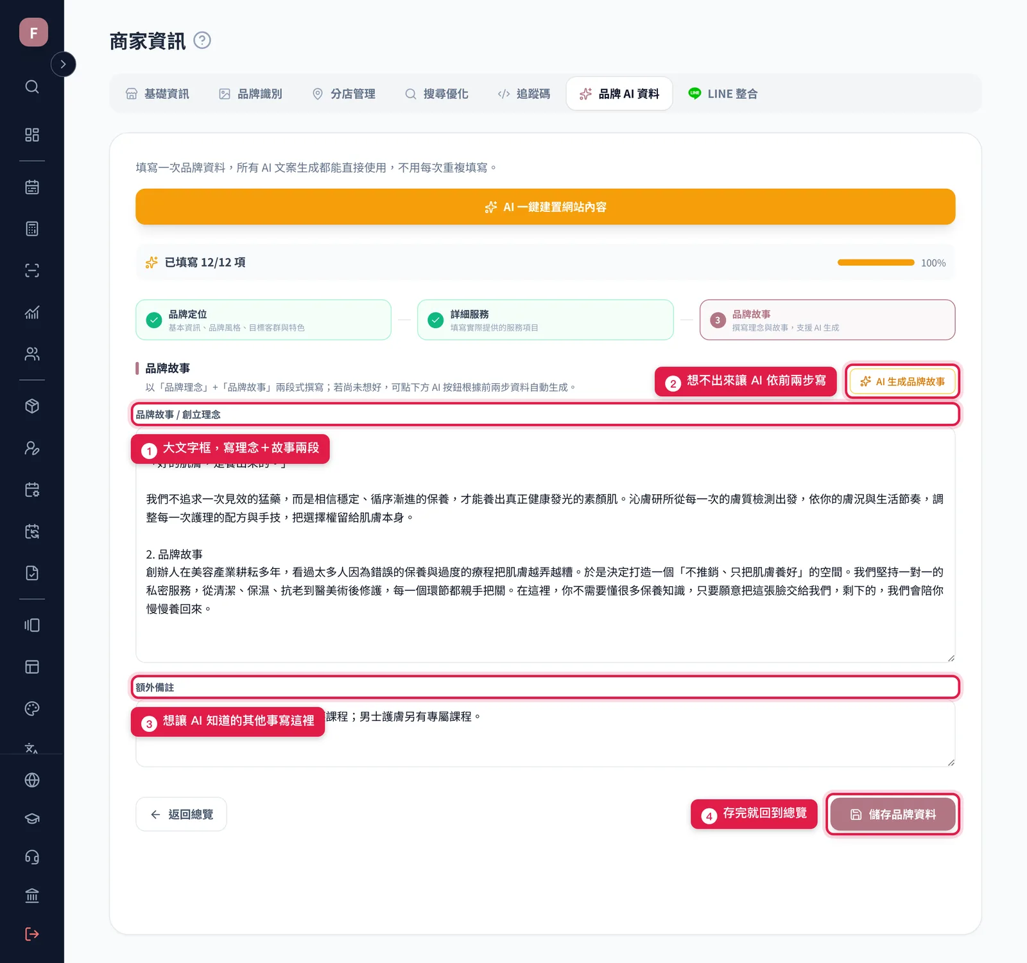Open the 分店管理 tab

[x=343, y=94]
